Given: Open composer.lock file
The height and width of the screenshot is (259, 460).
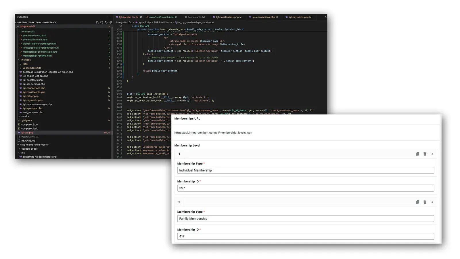Looking at the screenshot, I should pos(29,129).
